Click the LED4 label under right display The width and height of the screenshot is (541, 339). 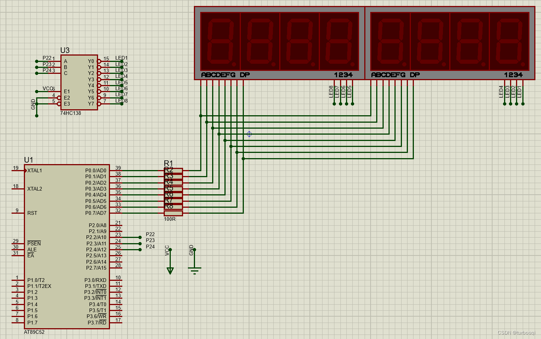tap(501, 92)
